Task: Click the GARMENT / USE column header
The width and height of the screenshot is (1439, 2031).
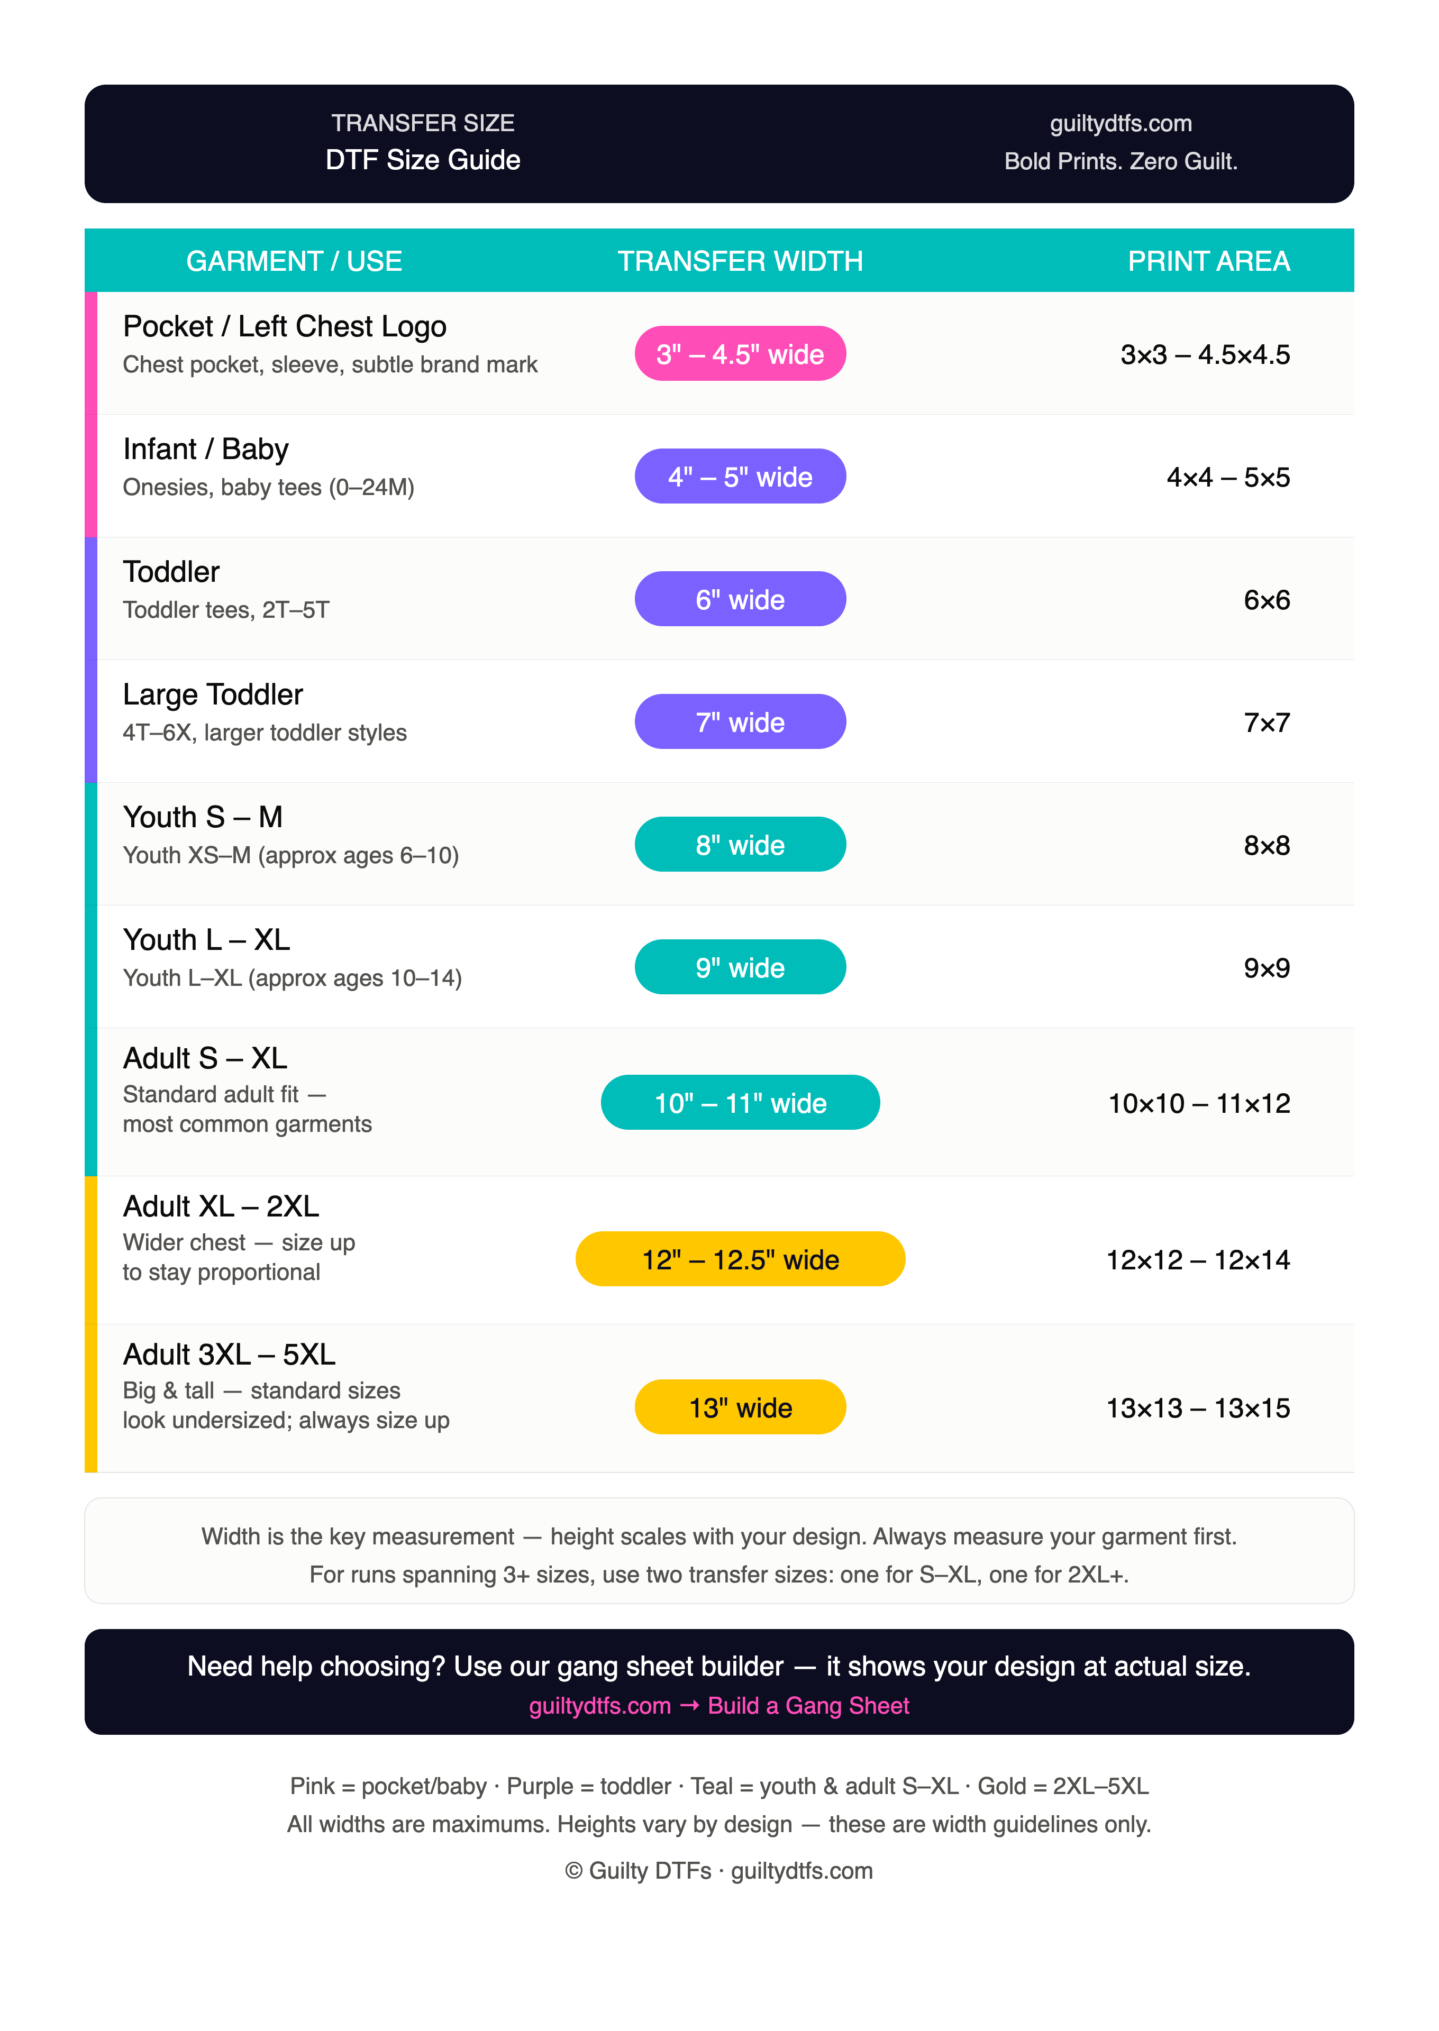Action: (294, 261)
